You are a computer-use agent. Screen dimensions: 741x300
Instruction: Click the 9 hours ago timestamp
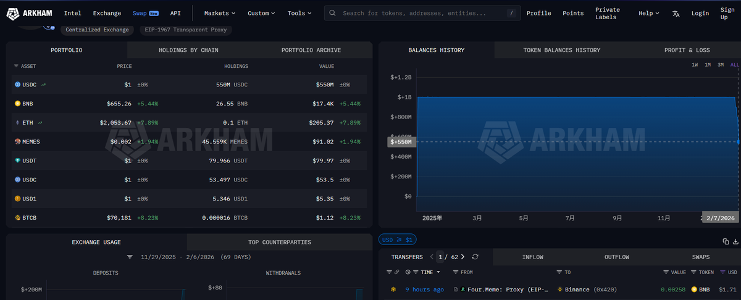(424, 290)
